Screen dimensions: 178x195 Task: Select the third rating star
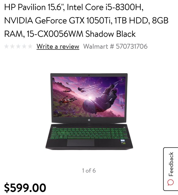pos(18,46)
